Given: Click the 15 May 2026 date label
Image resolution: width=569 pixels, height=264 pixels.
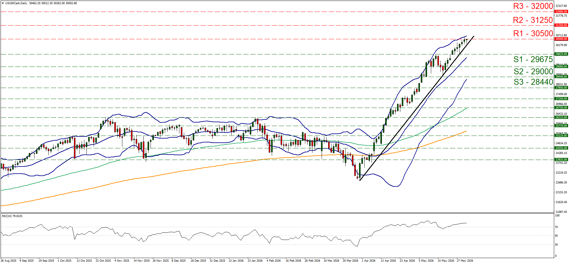Looking at the screenshot, I should point(446,261).
